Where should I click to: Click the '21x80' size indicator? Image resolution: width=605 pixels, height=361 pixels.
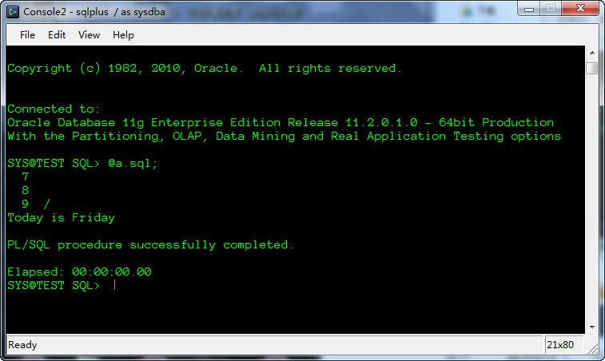pos(560,345)
